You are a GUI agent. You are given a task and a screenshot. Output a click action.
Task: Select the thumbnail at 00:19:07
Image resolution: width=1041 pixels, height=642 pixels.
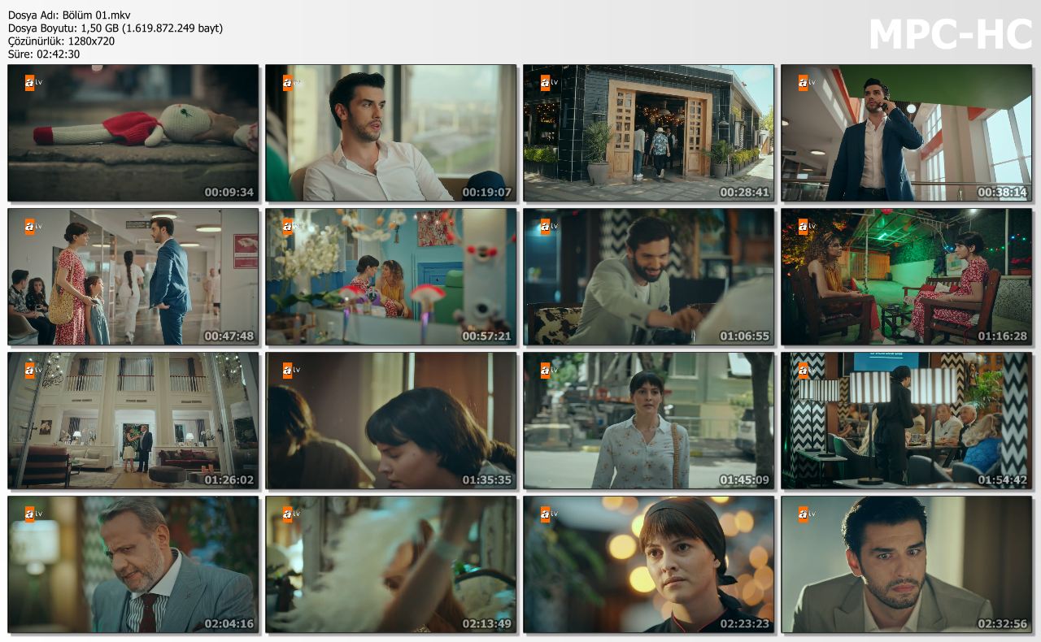pos(391,133)
